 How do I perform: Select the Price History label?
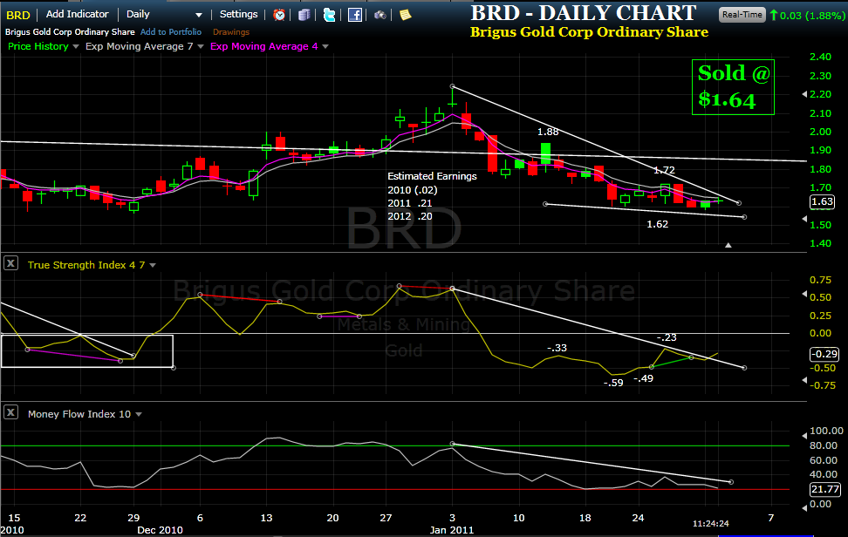[x=38, y=46]
